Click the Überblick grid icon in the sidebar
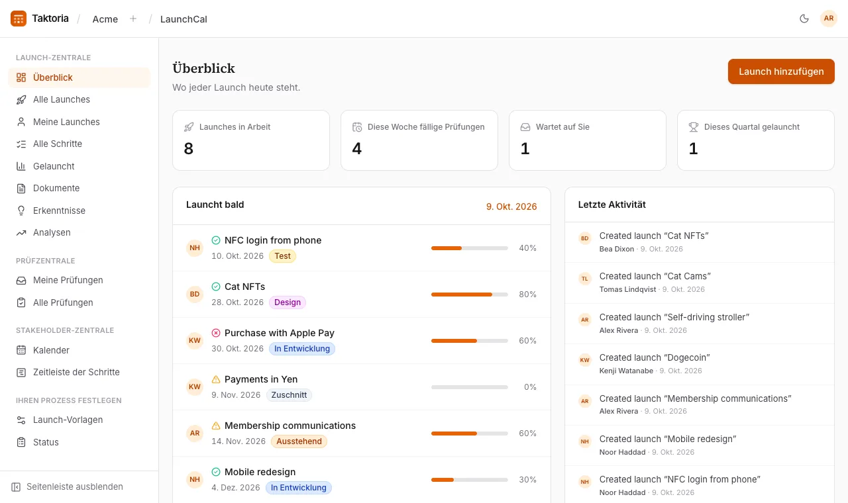The height and width of the screenshot is (503, 848). tap(21, 77)
